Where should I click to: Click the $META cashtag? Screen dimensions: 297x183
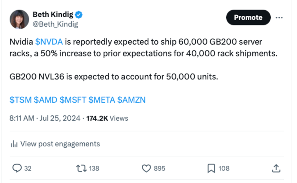pos(101,100)
